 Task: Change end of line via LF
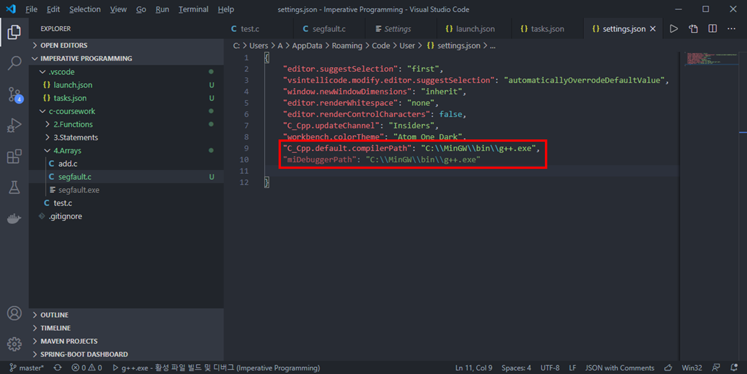(573, 368)
